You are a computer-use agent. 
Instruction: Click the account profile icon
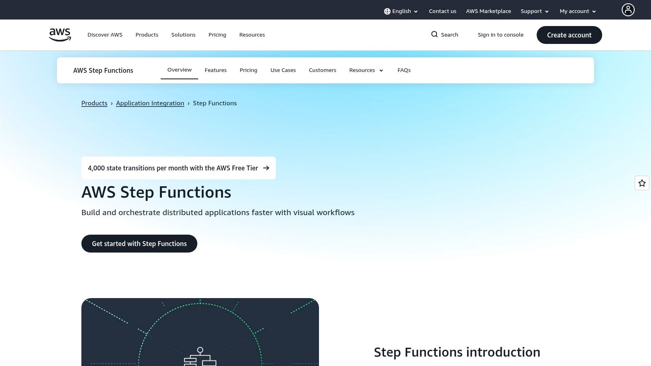coord(628,9)
